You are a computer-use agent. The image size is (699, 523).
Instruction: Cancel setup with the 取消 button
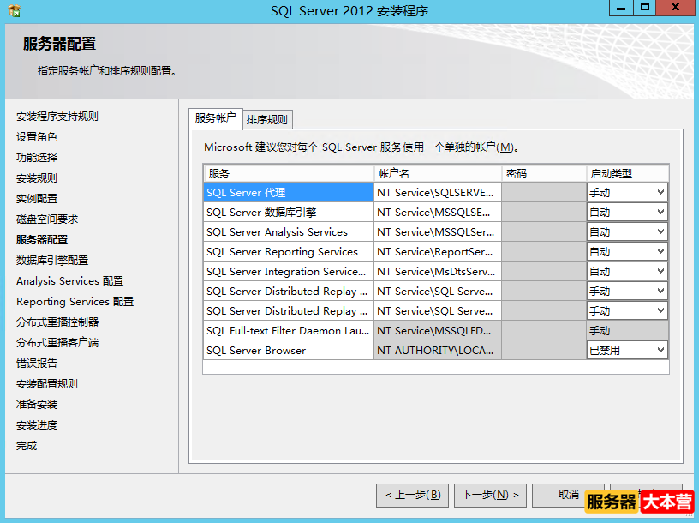click(568, 495)
